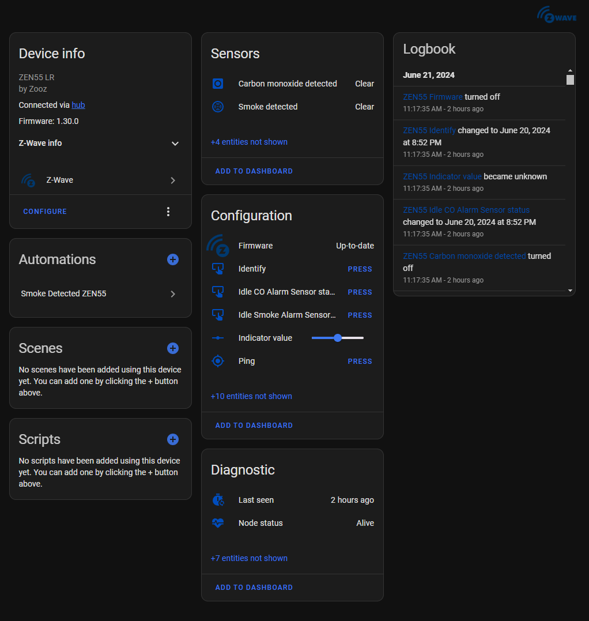Viewport: 589px width, 621px height.
Task: Click Logbook scroll down arrow
Action: click(x=570, y=291)
